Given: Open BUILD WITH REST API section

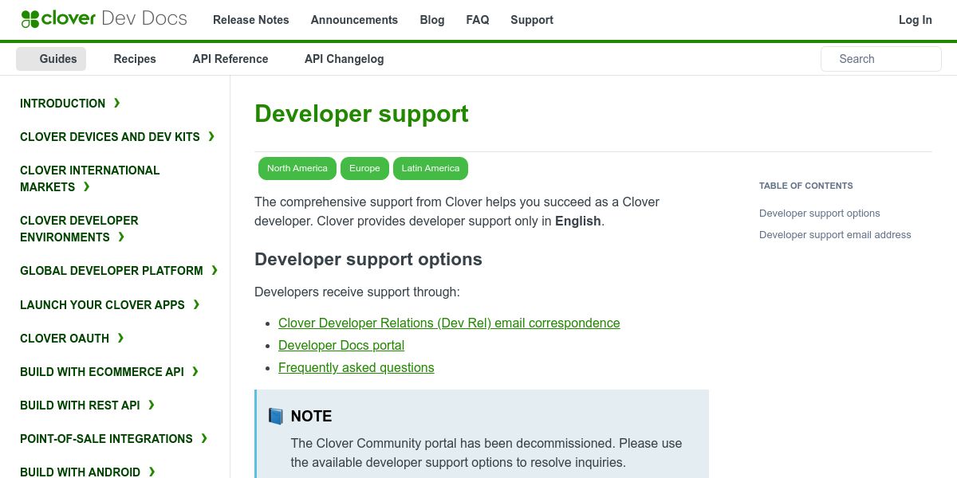Looking at the screenshot, I should 80,406.
